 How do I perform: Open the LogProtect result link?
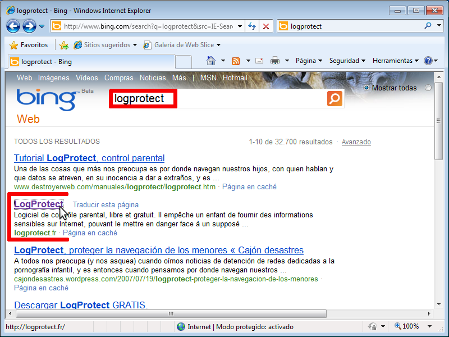pos(39,204)
